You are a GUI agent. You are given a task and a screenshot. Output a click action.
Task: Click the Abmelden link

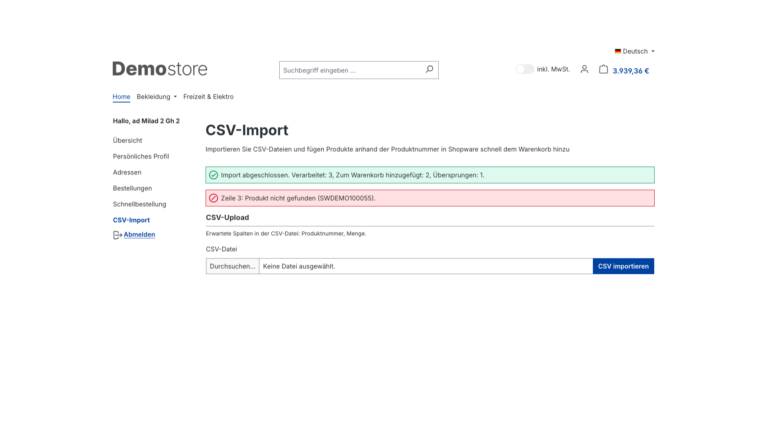coord(139,235)
